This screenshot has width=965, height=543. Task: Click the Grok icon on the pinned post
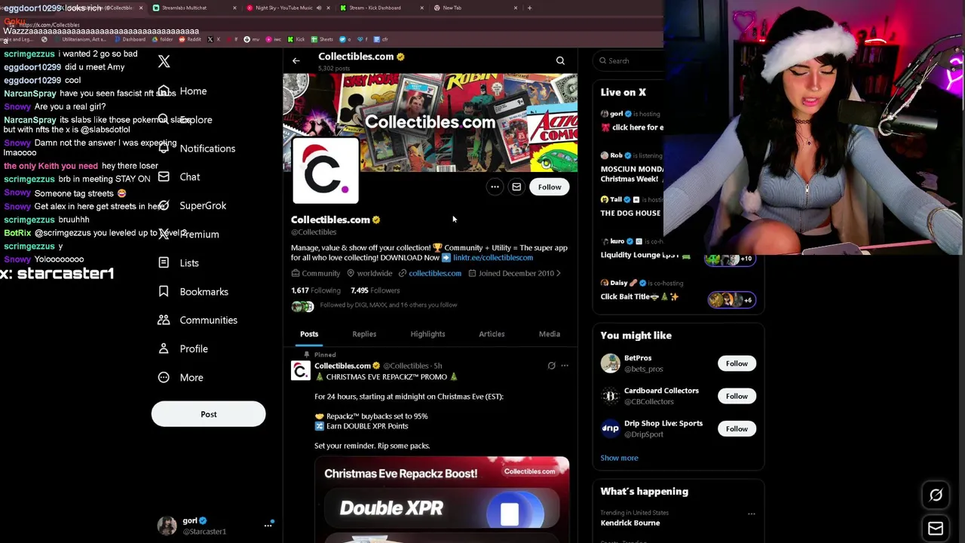[x=551, y=366]
